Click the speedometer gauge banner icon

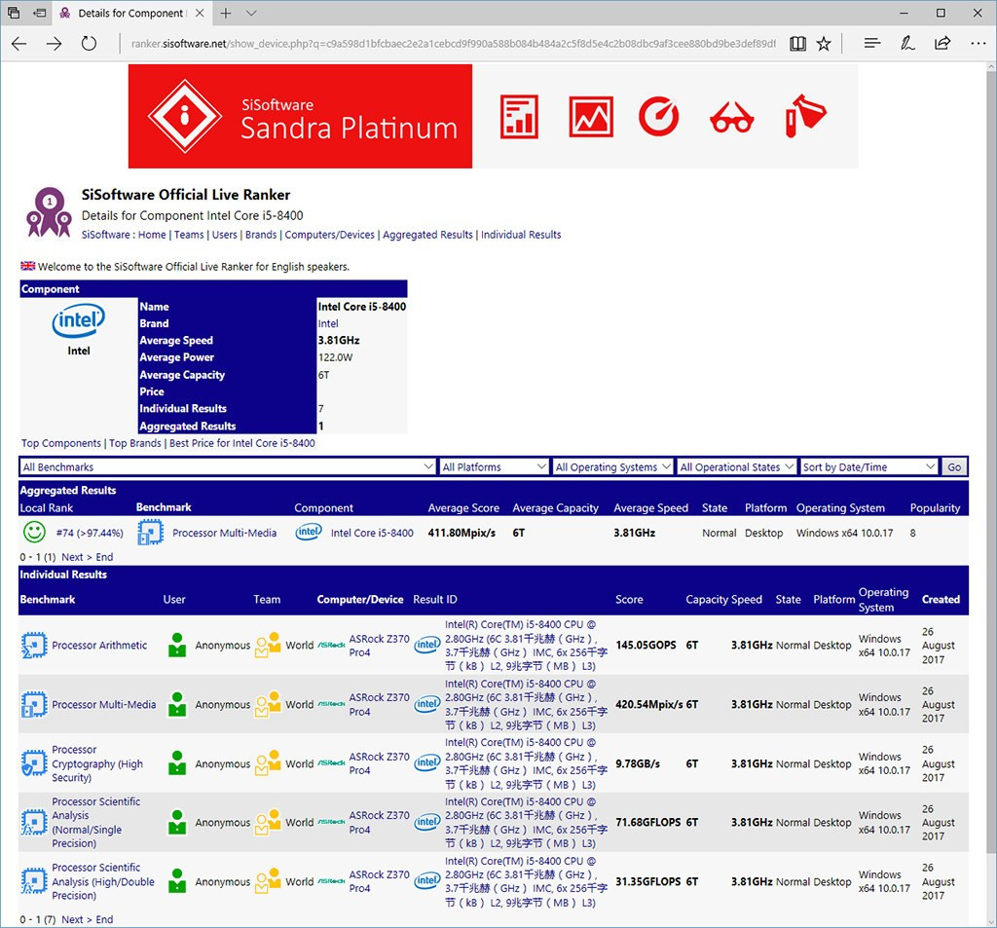click(x=658, y=116)
